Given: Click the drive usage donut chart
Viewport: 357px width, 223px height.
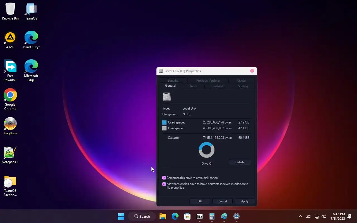Looking at the screenshot, I should (x=207, y=150).
